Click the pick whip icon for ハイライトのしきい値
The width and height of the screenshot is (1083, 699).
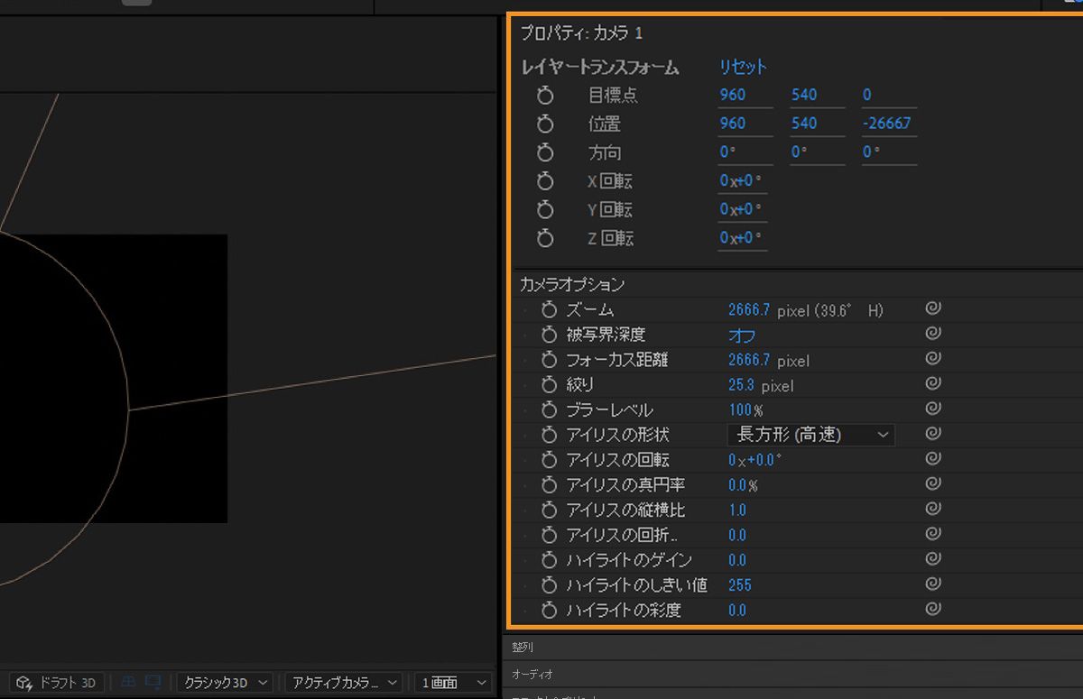933,584
